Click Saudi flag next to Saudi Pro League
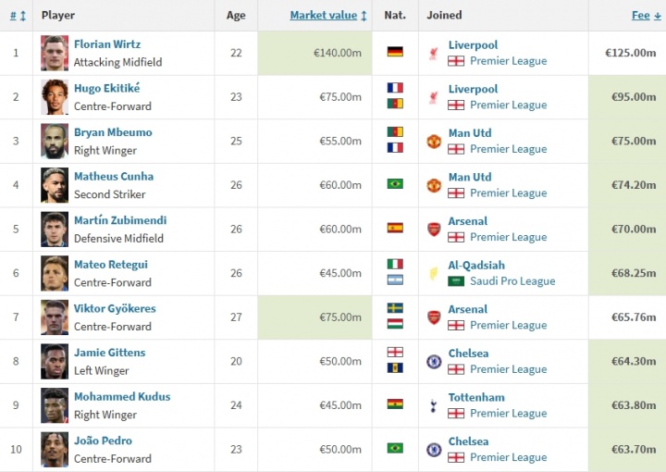This screenshot has width=666, height=472. [x=456, y=281]
